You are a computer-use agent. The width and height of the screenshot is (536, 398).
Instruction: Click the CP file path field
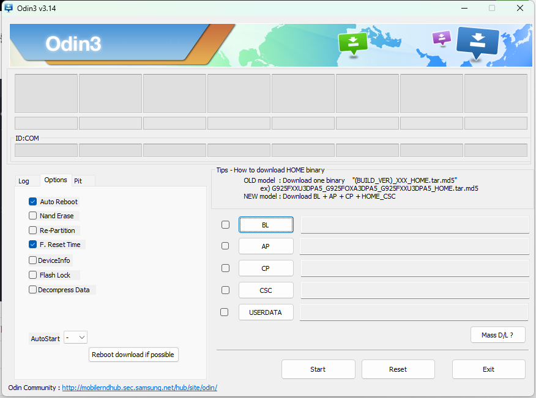point(415,268)
